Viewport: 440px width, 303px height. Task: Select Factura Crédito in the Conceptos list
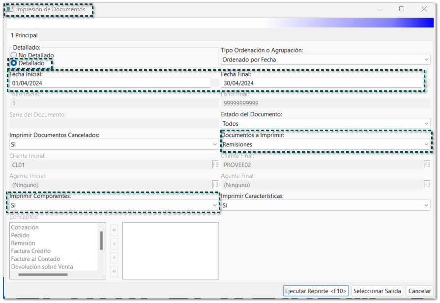click(x=31, y=251)
